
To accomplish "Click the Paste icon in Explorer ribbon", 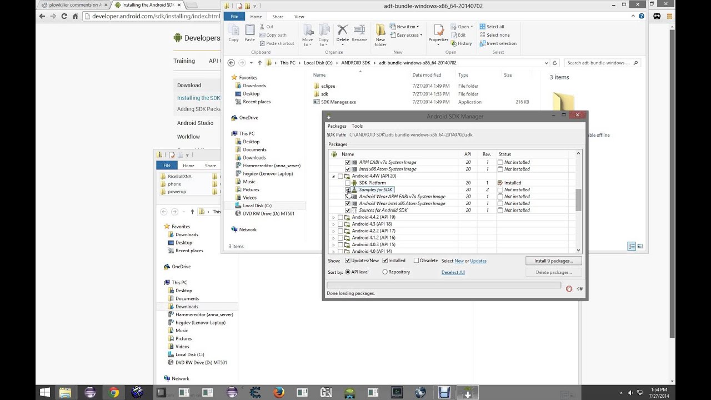I will 250,31.
